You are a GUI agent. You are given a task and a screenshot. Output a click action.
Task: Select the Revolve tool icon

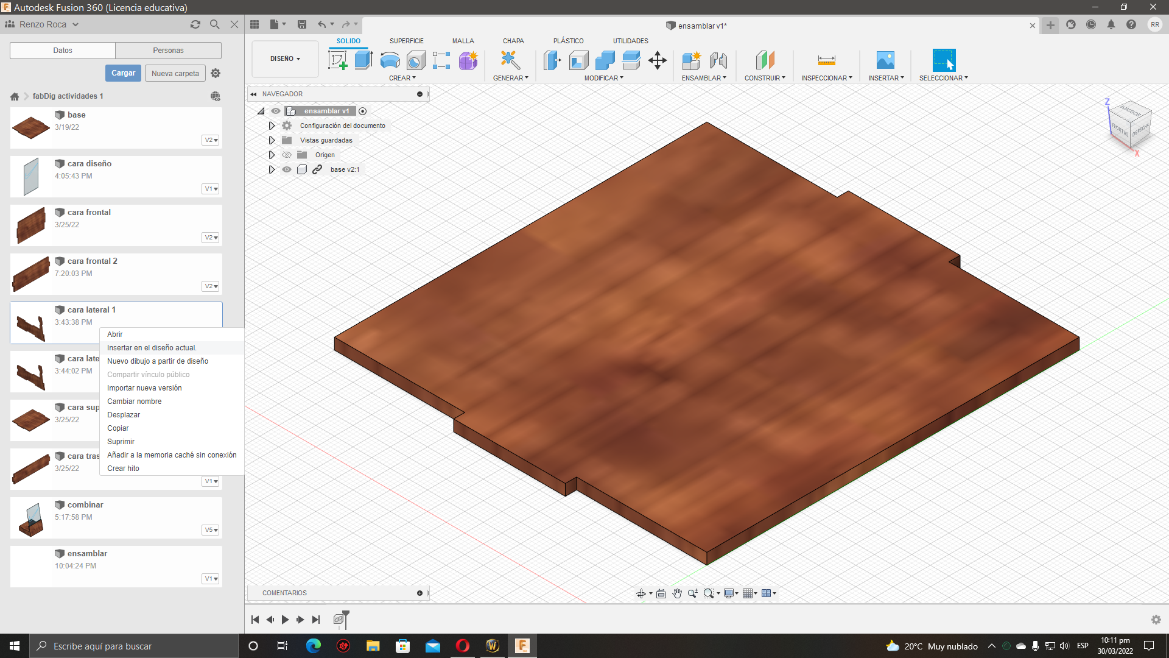coord(390,60)
